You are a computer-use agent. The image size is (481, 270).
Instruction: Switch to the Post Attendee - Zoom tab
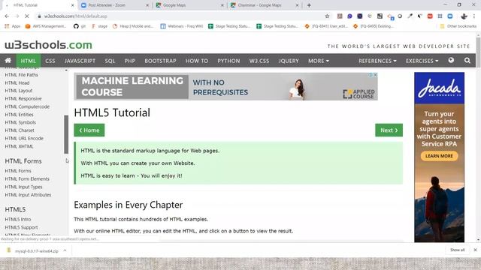coord(114,5)
